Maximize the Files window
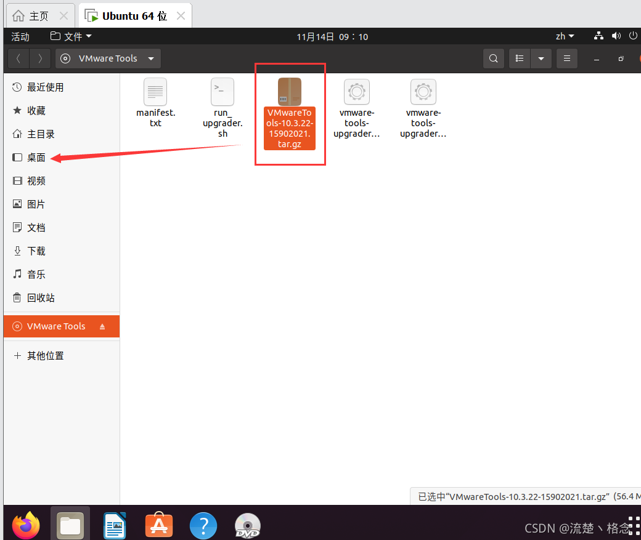This screenshot has width=641, height=540. pyautogui.click(x=621, y=59)
